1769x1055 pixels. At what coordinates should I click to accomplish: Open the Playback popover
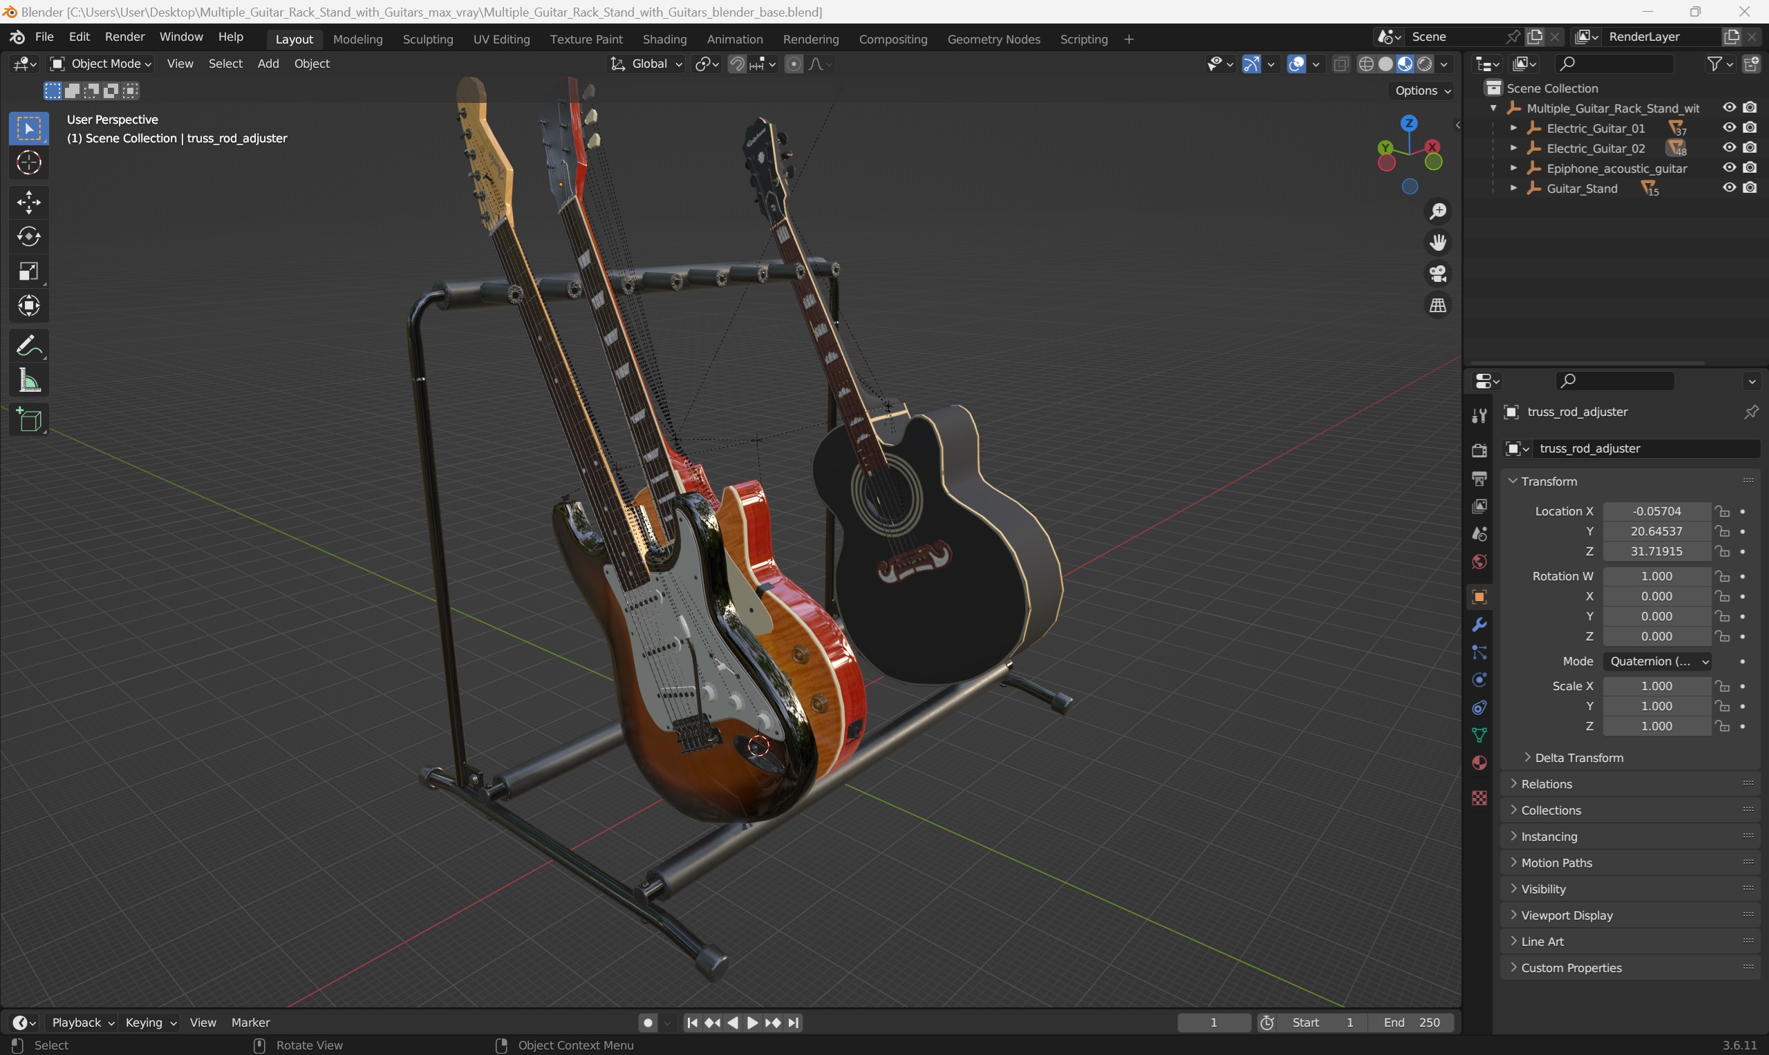(x=82, y=1023)
